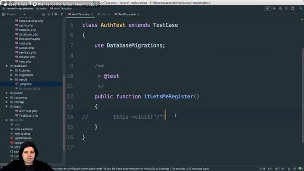Click the PHP file icon beside mail.php
This screenshot has width=304, height=171.
tap(17, 43)
